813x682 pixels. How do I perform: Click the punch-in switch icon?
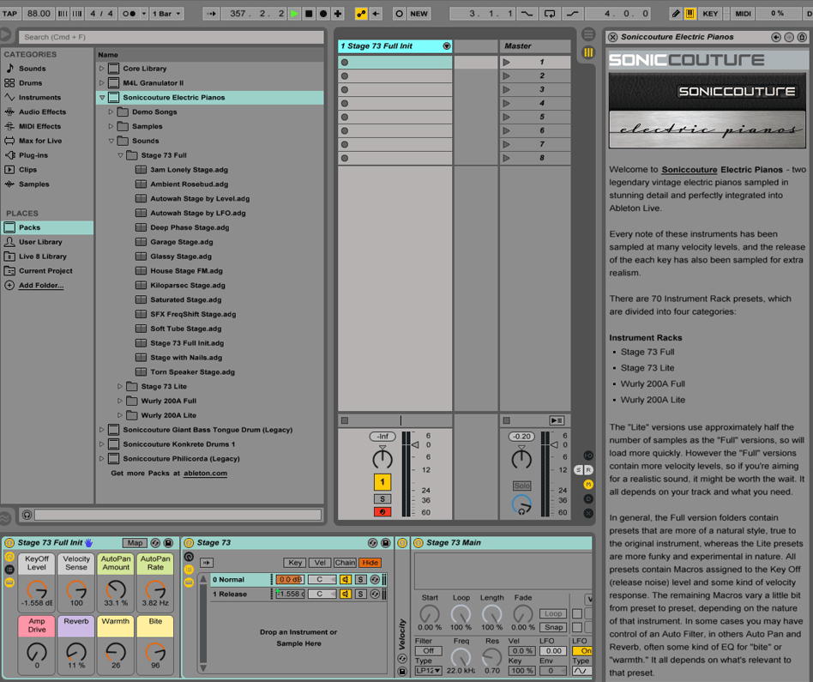(x=527, y=14)
